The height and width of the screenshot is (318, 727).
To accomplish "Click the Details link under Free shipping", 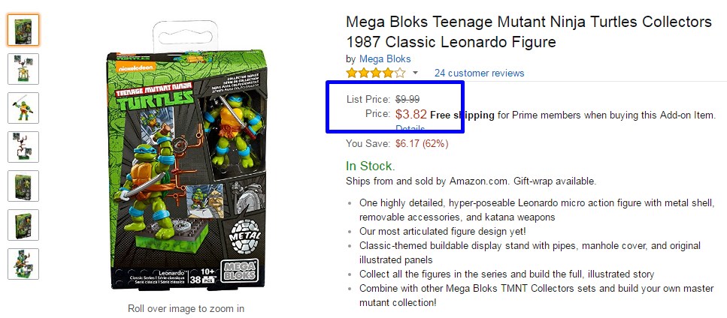I will click(x=410, y=128).
